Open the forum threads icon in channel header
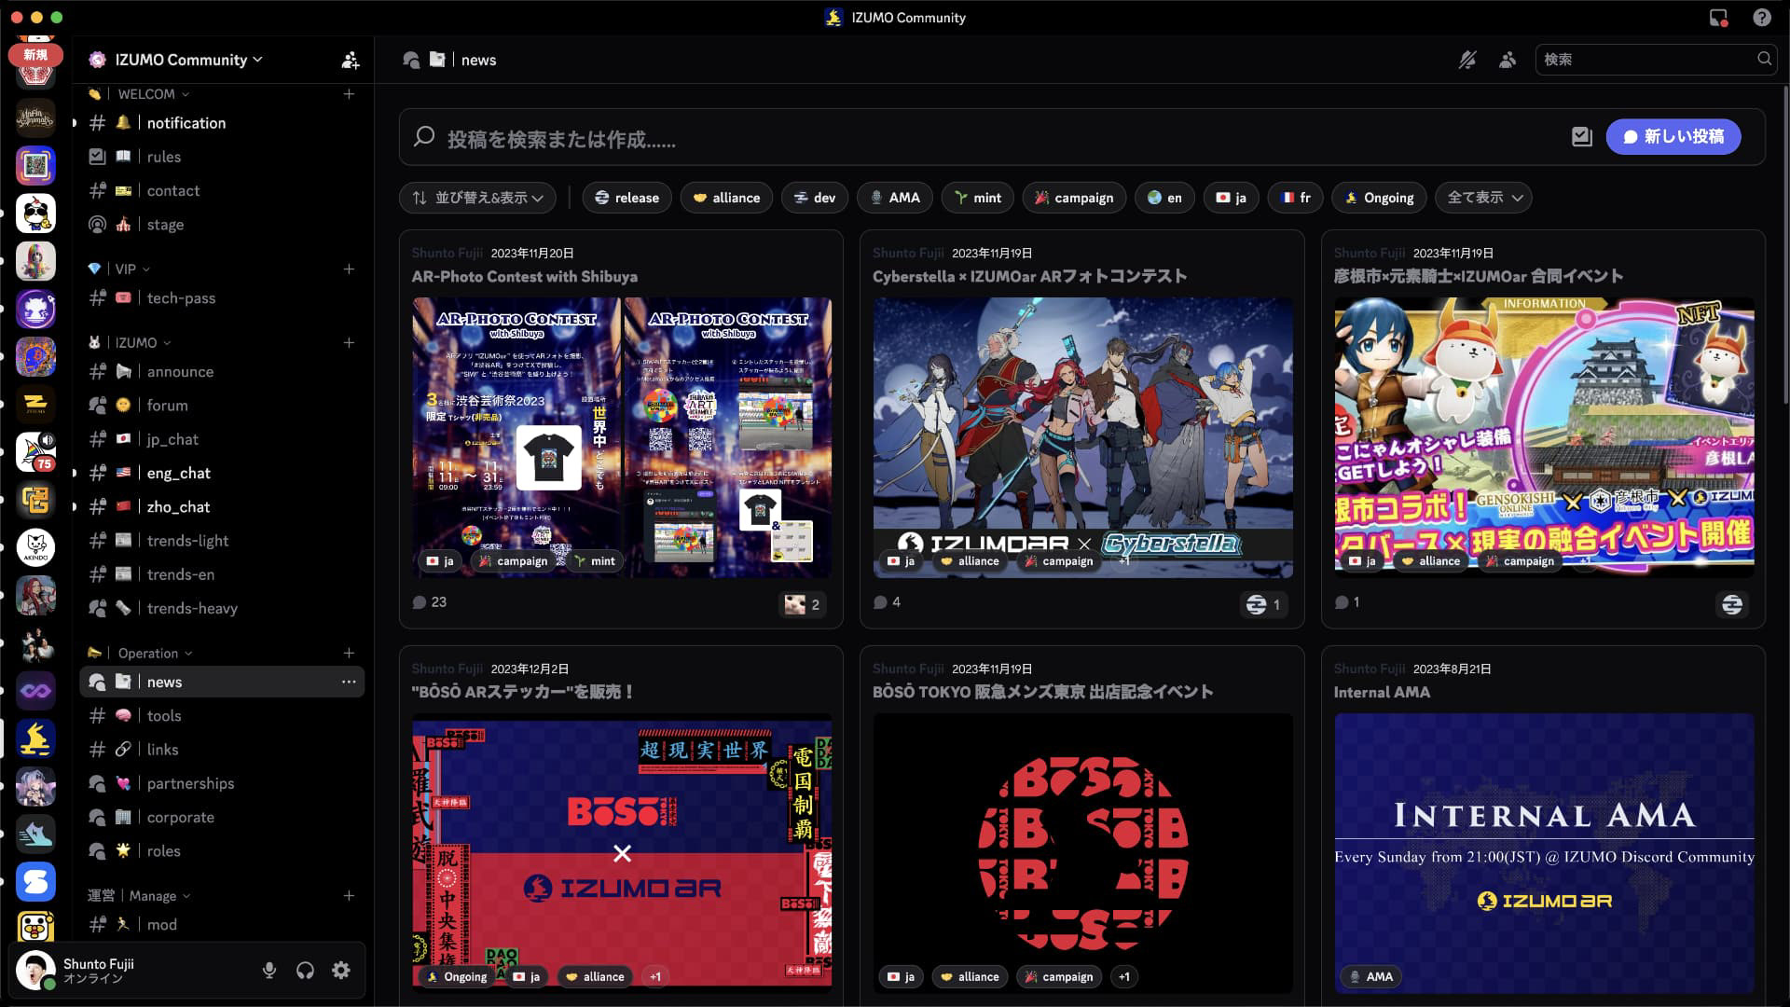Screen dimensions: 1790x1007 (x=411, y=60)
